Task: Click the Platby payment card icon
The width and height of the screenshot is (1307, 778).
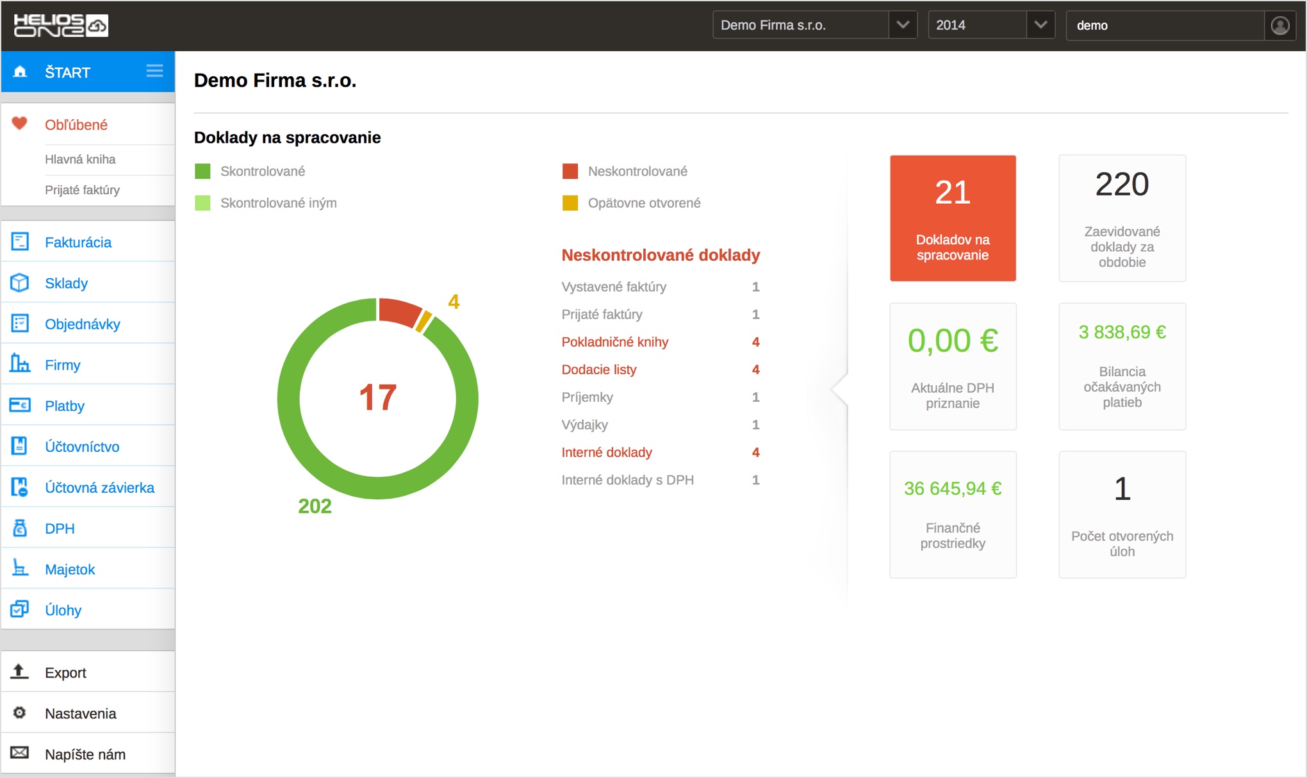Action: [20, 405]
